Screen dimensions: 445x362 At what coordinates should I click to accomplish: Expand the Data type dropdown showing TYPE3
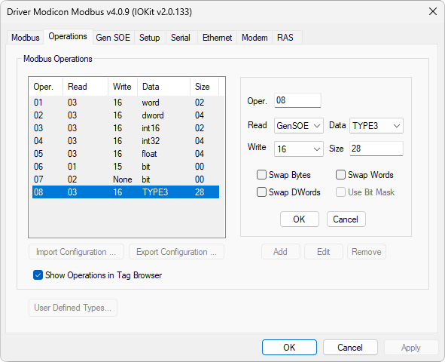376,126
